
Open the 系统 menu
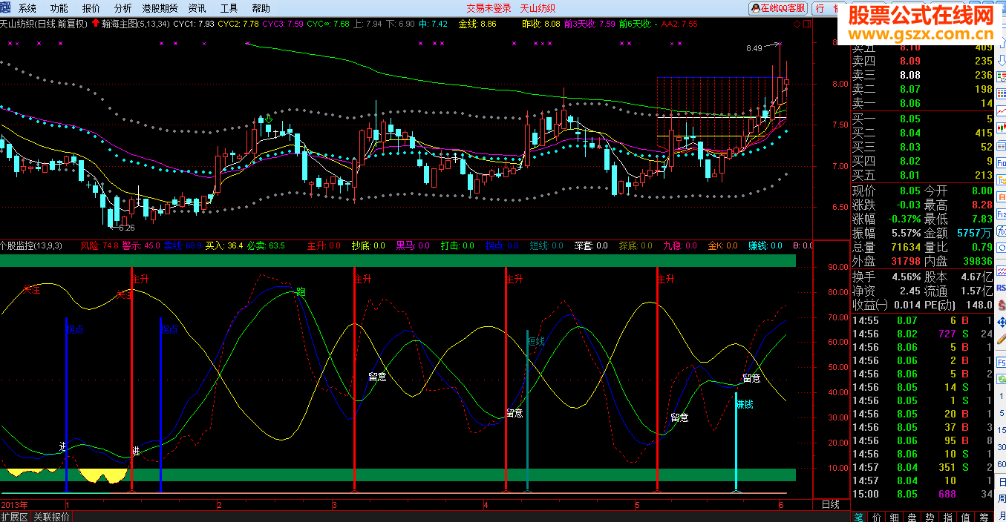point(27,8)
